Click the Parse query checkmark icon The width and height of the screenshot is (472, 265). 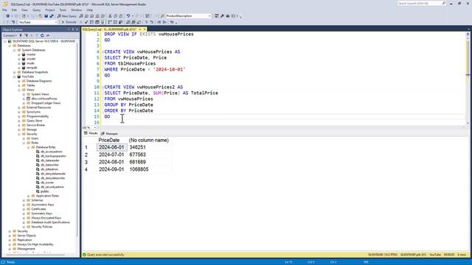86,22
